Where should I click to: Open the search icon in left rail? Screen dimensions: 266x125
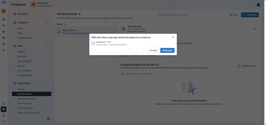pos(4,103)
